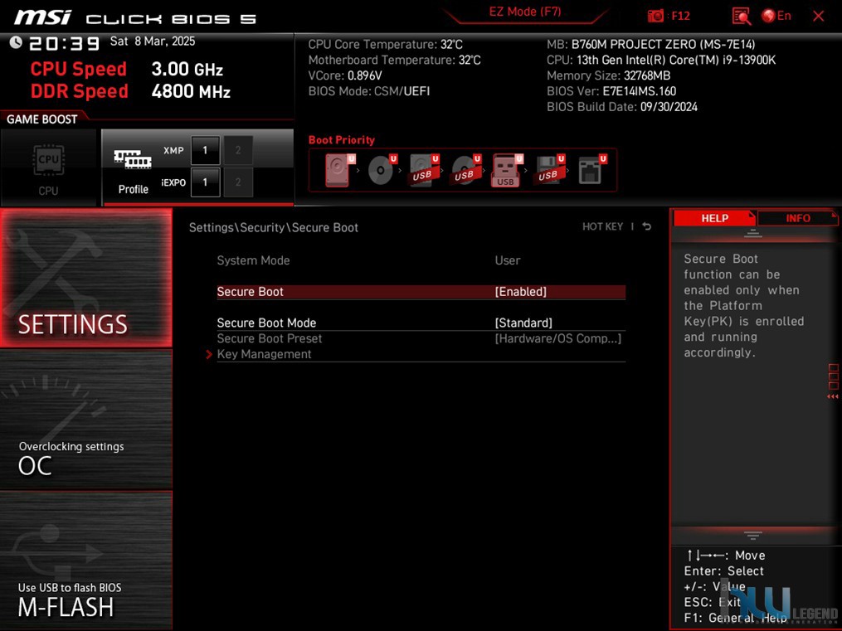Change the Secure Boot [Enabled] value

pyautogui.click(x=520, y=291)
